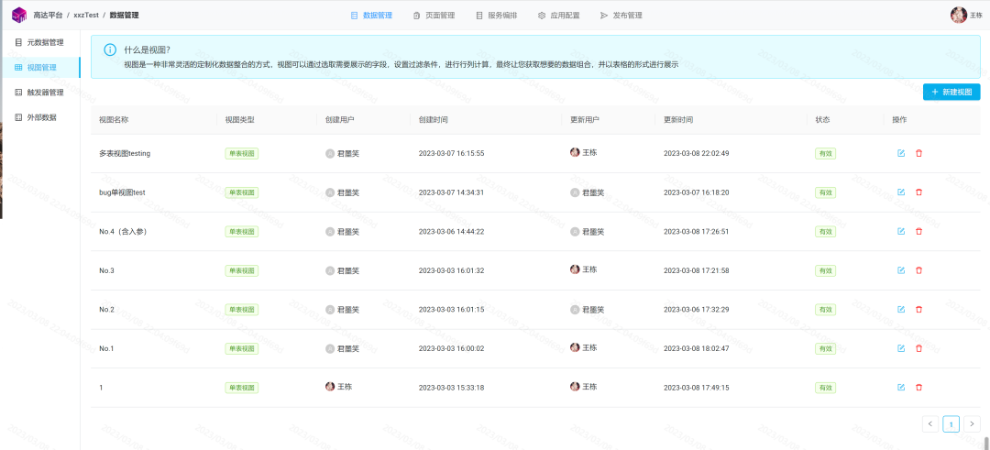Click 单表视图 tag in No.3 row
Viewport: 990px width, 450px height.
tap(242, 270)
